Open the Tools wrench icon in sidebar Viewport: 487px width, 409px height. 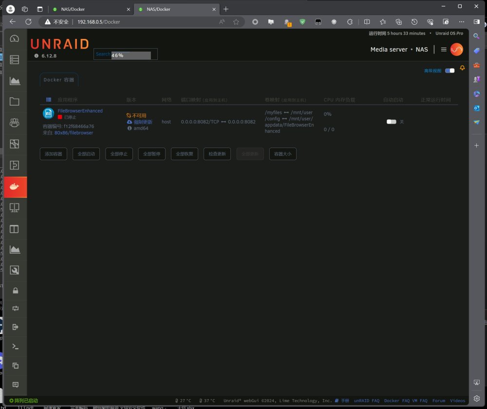15,270
